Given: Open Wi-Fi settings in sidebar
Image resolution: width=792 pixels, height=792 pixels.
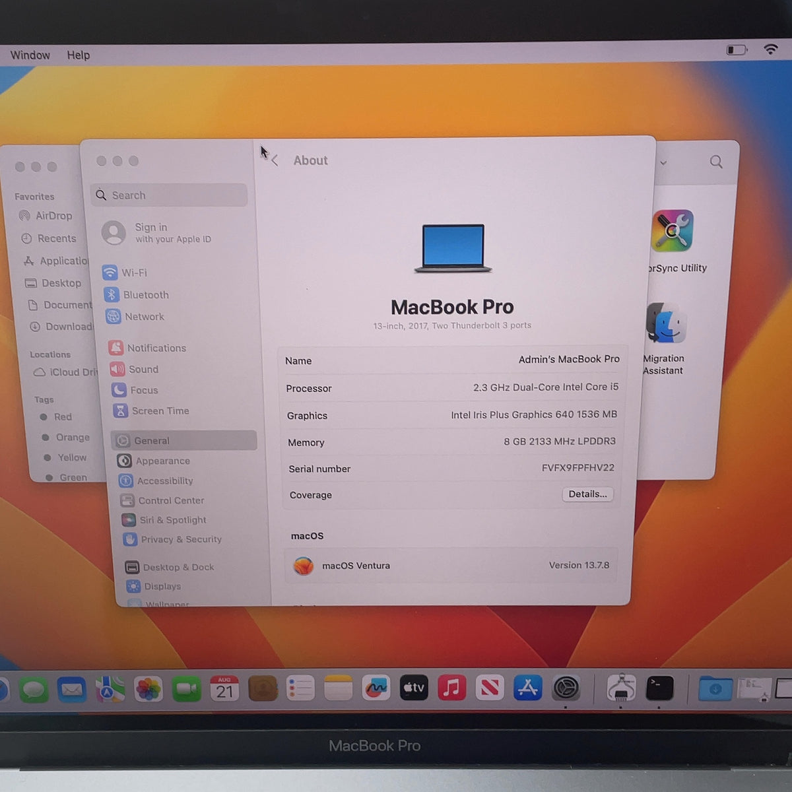Looking at the screenshot, I should pyautogui.click(x=125, y=273).
